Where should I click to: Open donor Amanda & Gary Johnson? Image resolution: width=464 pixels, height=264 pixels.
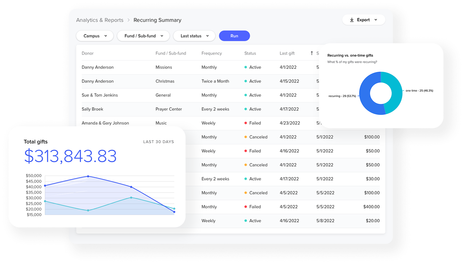tap(105, 123)
